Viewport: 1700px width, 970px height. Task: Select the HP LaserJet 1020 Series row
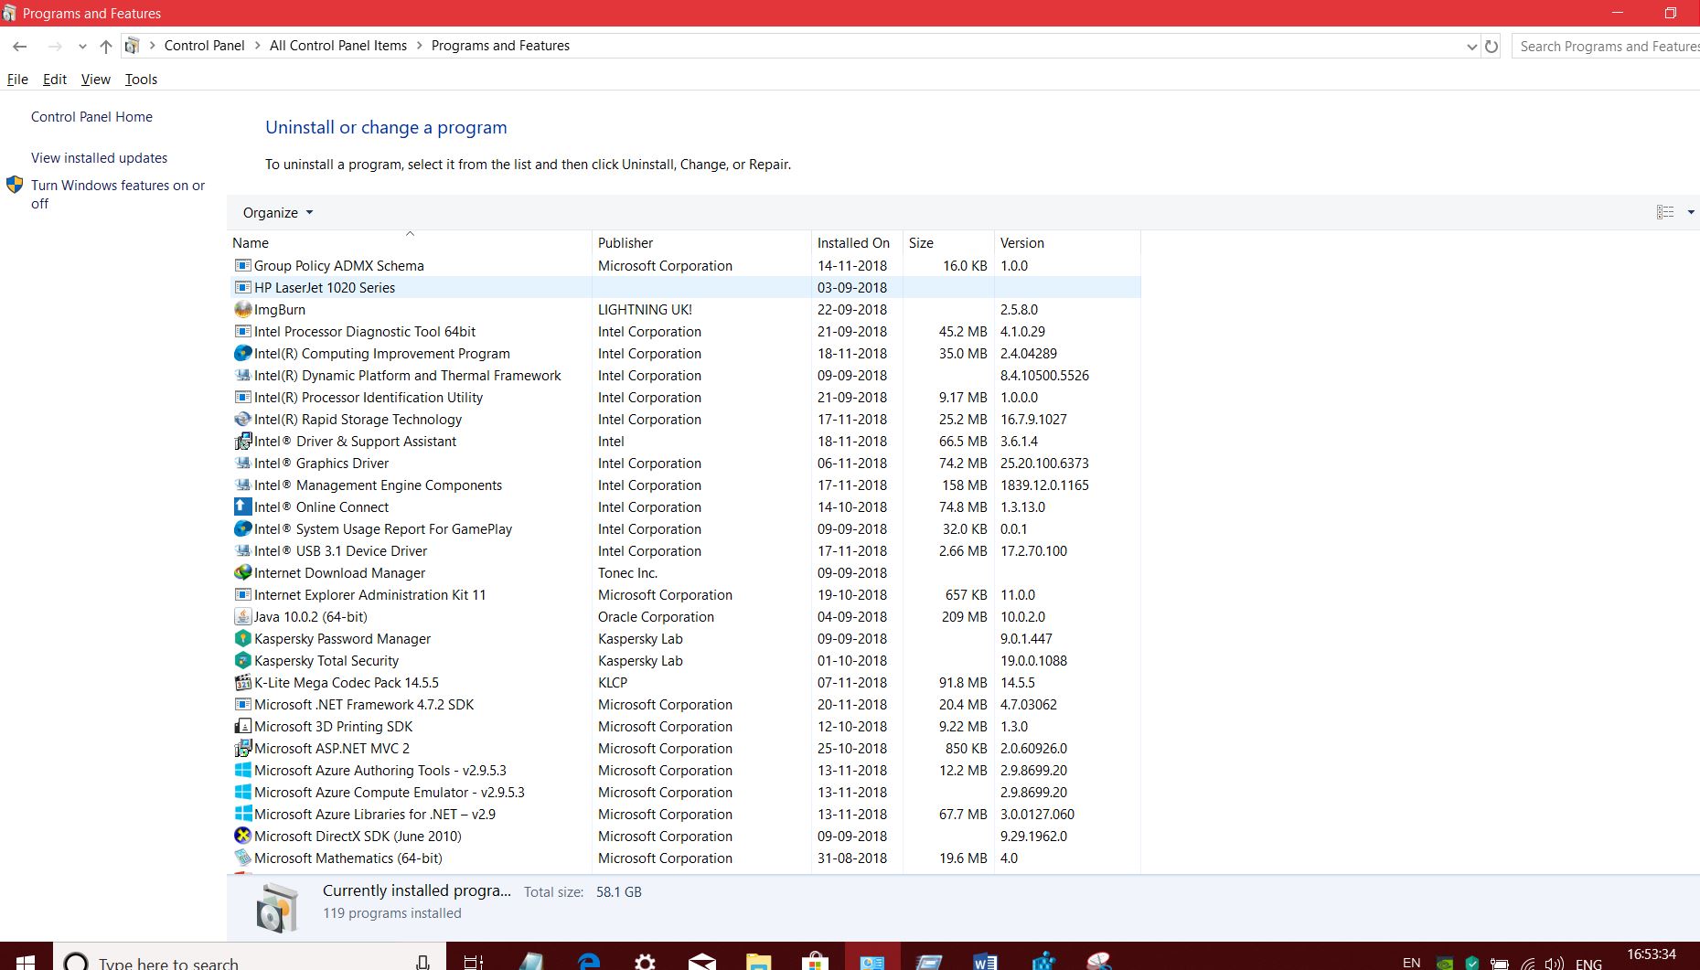tap(684, 288)
